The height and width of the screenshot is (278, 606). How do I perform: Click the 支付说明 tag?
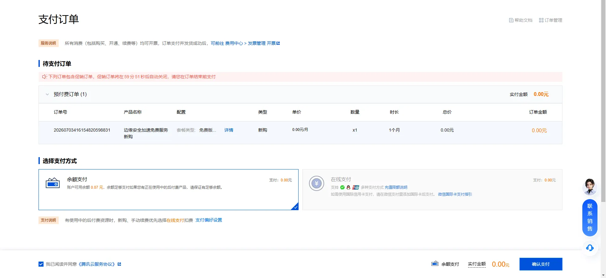[x=48, y=220]
